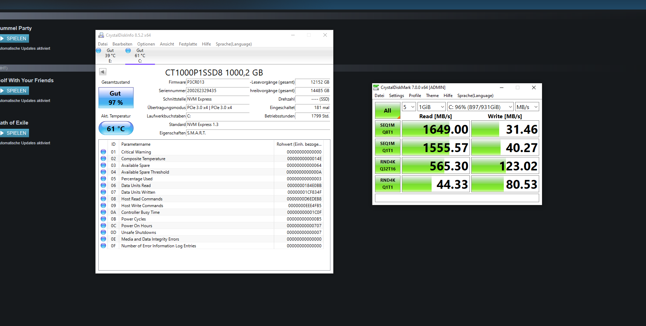Click status orb for Error Information Log Entries
This screenshot has width=646, height=326.
click(x=103, y=246)
